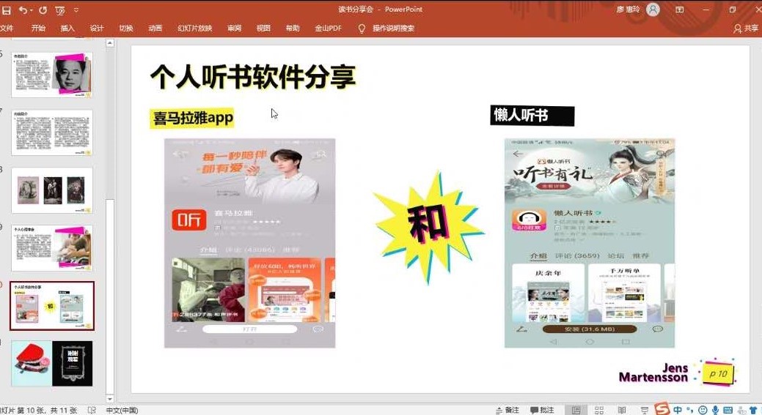Viewport: 762px width, 415px height.
Task: Click the 喜马拉雅app label
Action: click(x=192, y=118)
